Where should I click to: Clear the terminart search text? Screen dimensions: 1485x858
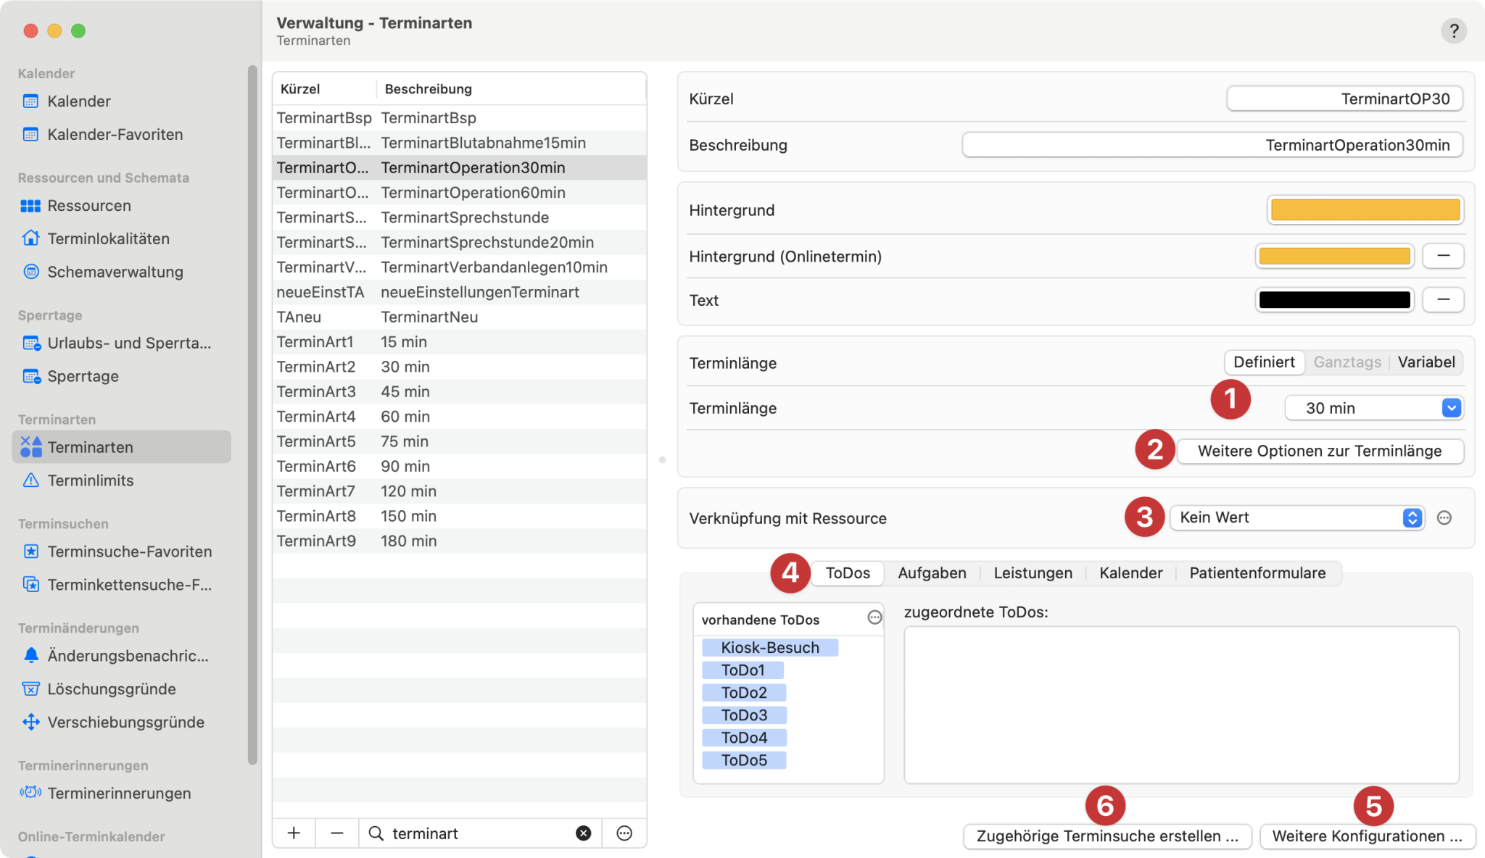583,833
